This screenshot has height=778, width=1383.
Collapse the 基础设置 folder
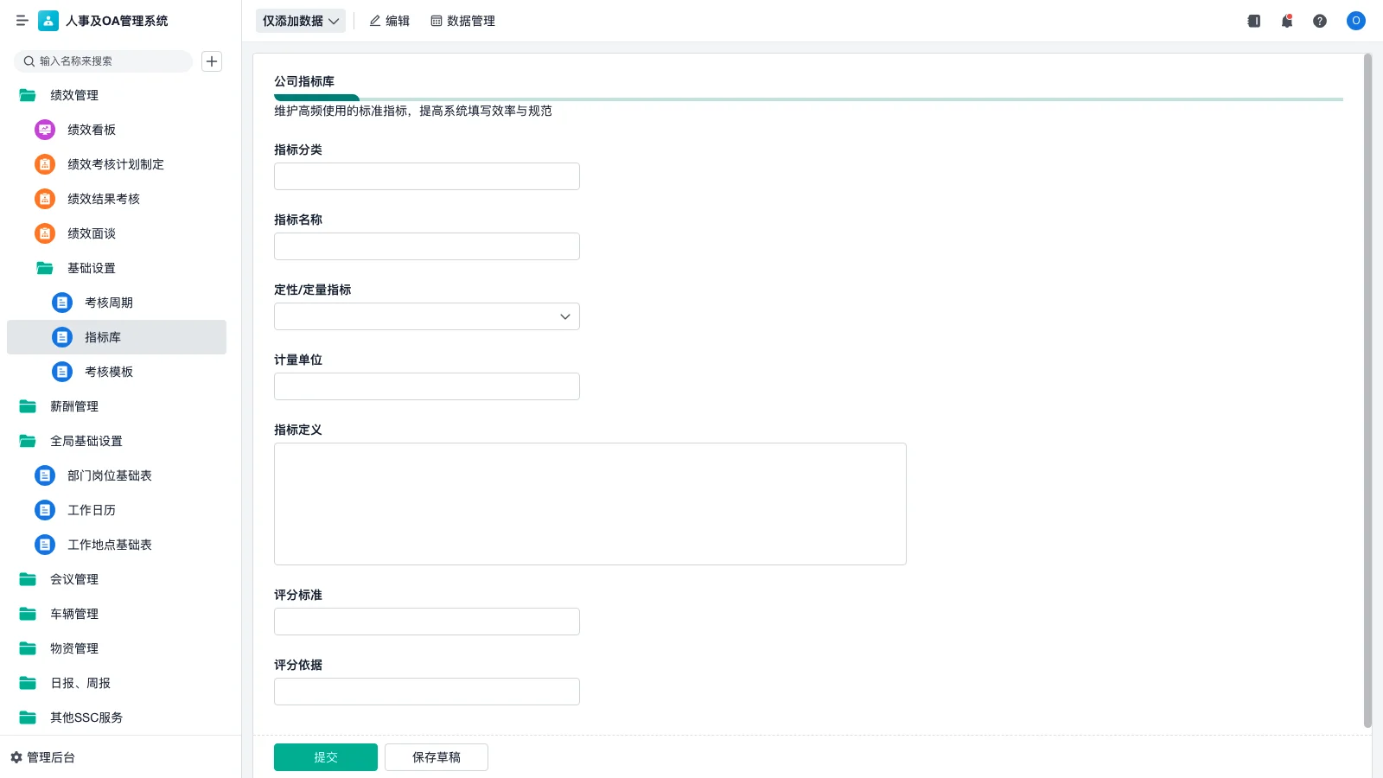click(91, 268)
